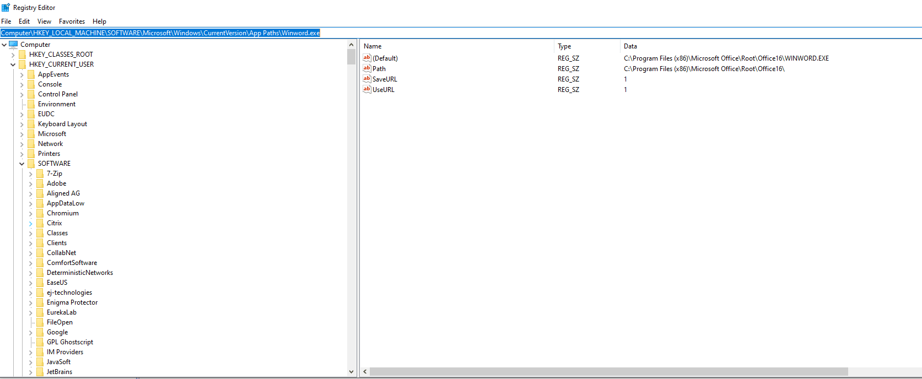922x379 pixels.
Task: Click the folder icon next to Network
Action: pos(31,144)
